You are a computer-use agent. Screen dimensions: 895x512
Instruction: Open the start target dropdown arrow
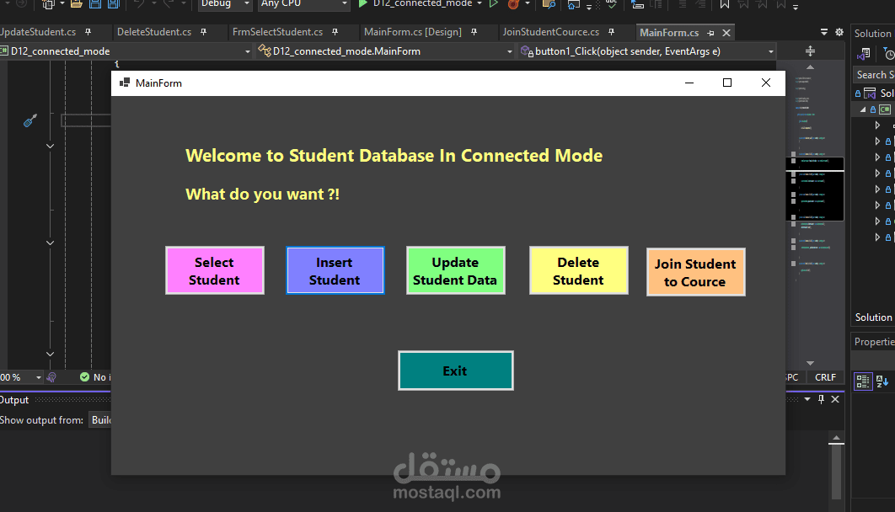(x=479, y=3)
